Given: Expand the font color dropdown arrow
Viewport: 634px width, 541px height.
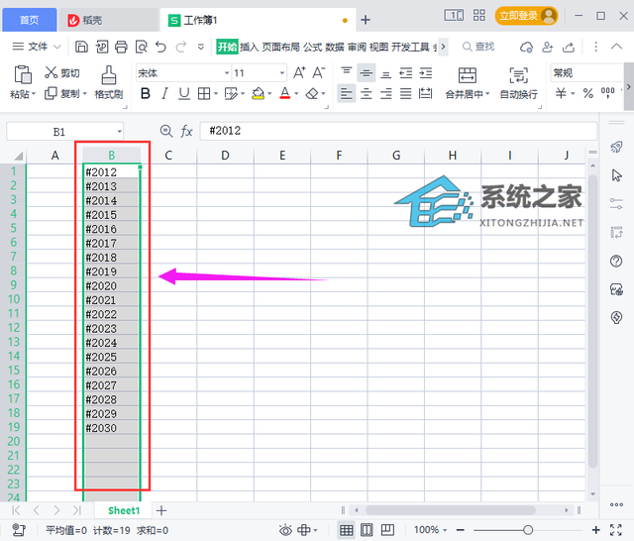Looking at the screenshot, I should (x=296, y=94).
